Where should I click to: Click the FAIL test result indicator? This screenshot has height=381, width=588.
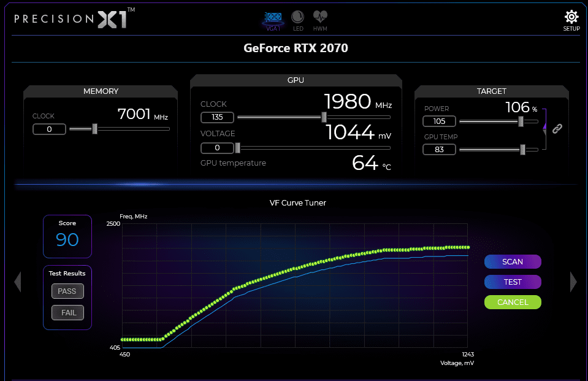coord(67,313)
